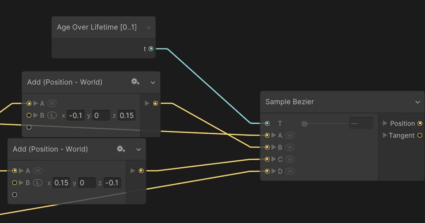Select the output port of the lower Add node
Image resolution: width=425 pixels, height=223 pixels.
[141, 170]
